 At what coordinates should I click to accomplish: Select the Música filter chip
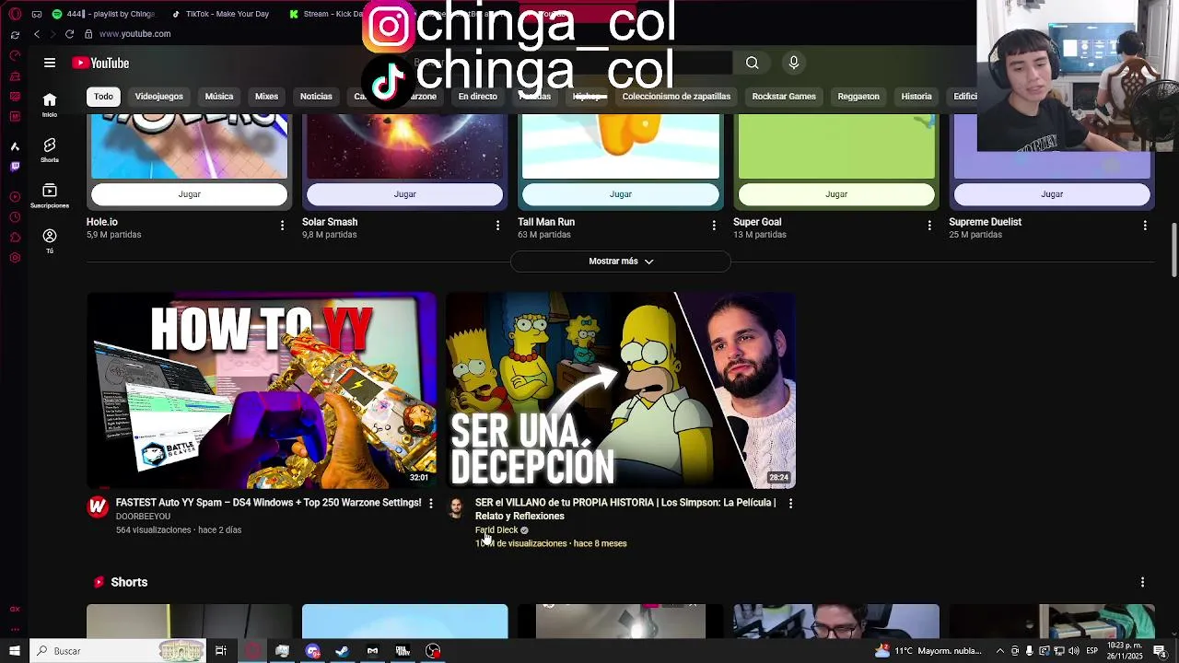(219, 97)
